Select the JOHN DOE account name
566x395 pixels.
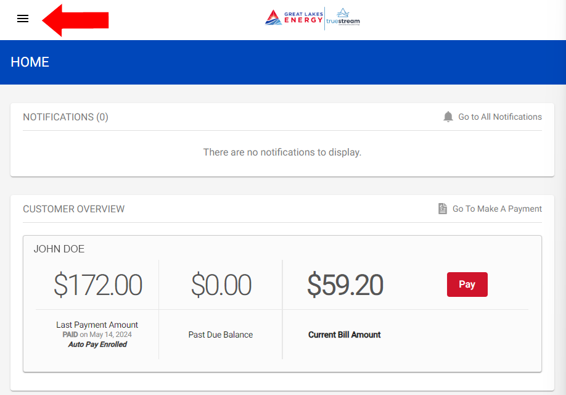coord(59,249)
